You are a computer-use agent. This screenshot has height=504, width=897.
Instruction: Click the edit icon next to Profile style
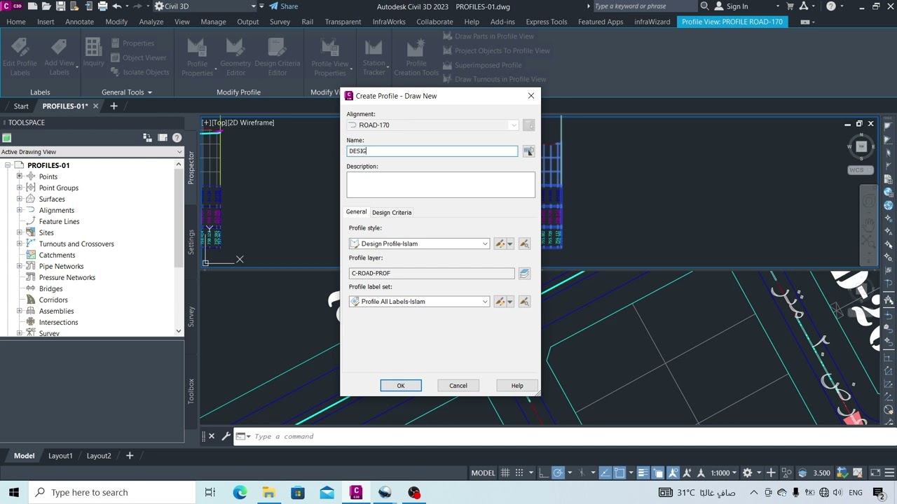click(500, 244)
